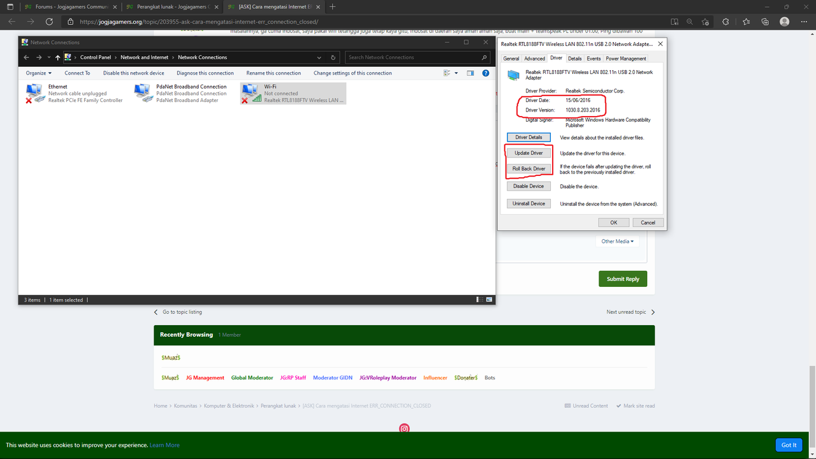Click Diagnose this connection in the toolbar
Viewport: 816px width, 459px height.
click(205, 73)
